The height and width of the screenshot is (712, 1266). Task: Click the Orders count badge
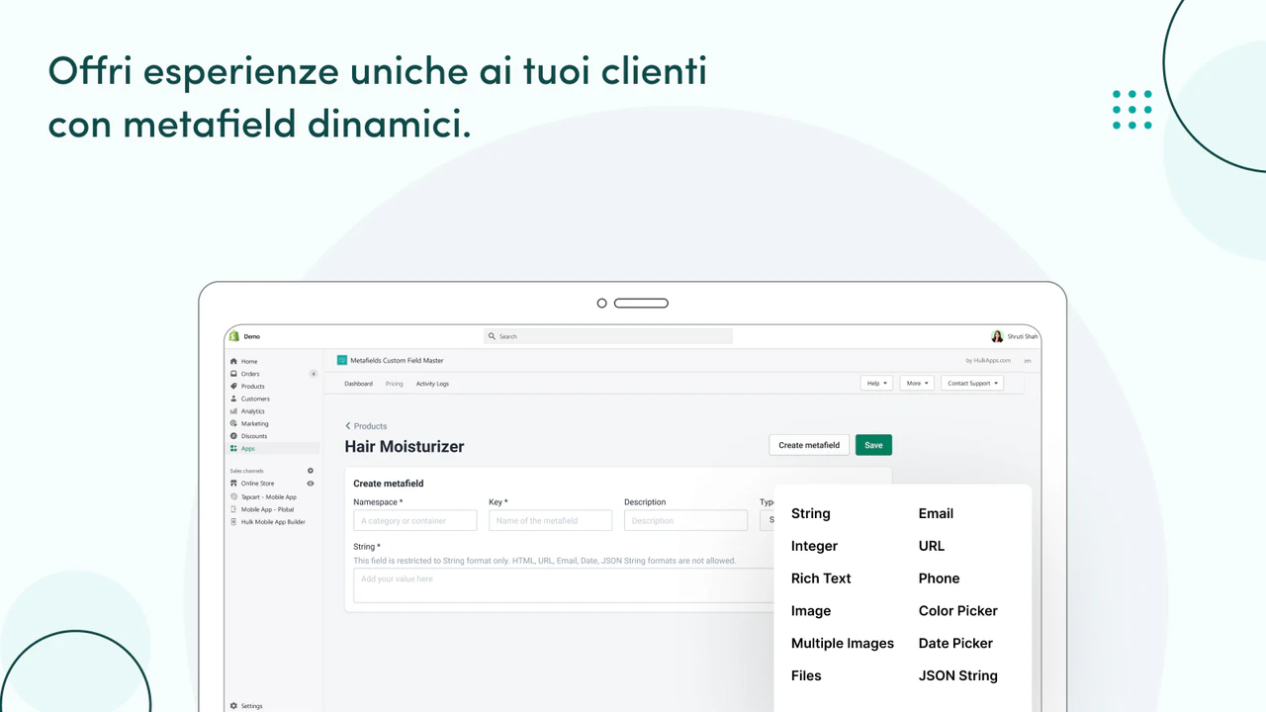(314, 374)
